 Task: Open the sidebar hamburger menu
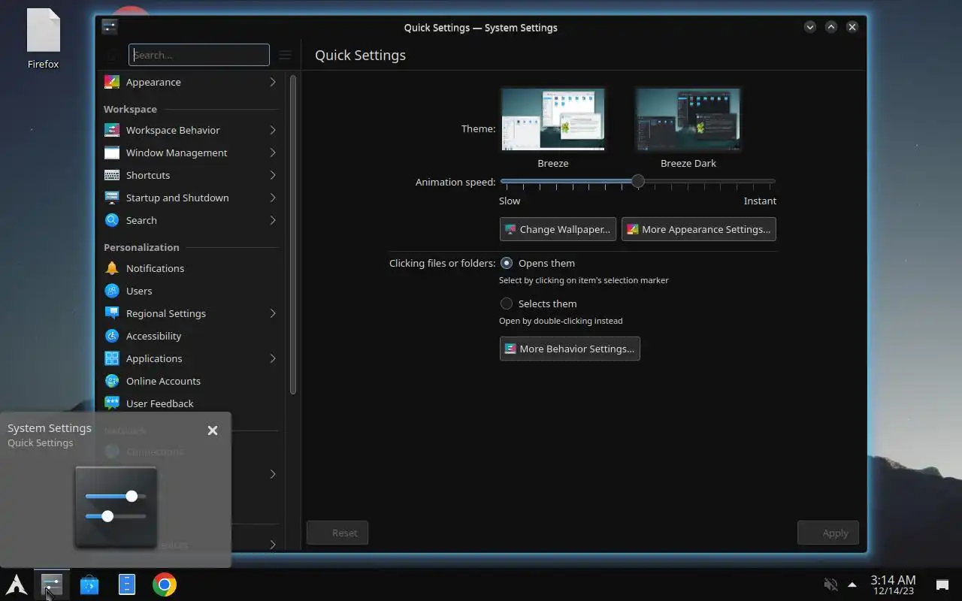[285, 55]
